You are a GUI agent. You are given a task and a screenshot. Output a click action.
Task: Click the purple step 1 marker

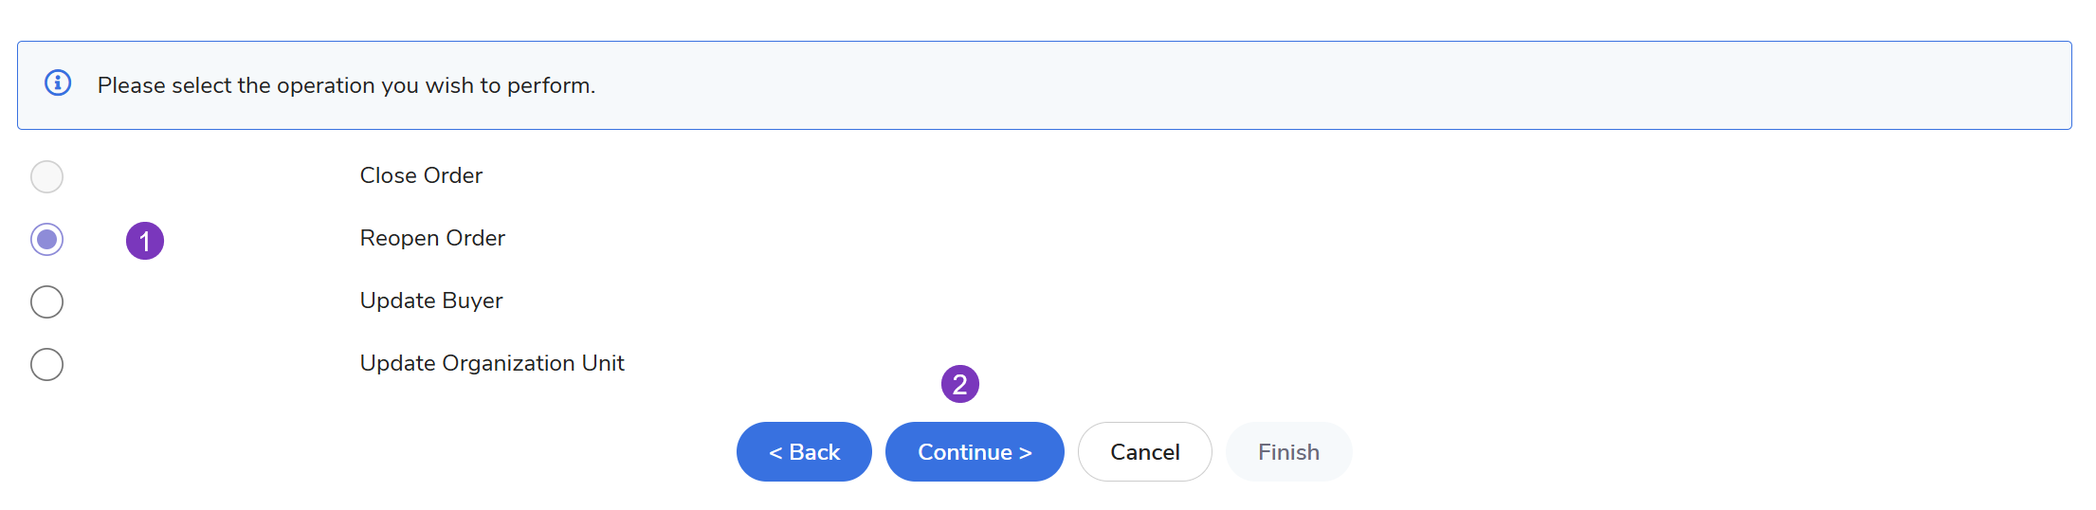click(145, 241)
